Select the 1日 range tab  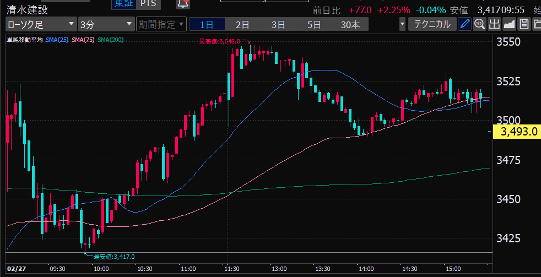[x=207, y=24]
